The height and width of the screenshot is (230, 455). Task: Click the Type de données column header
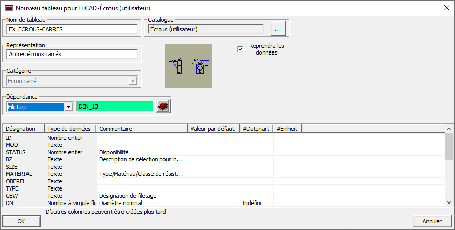pos(70,129)
